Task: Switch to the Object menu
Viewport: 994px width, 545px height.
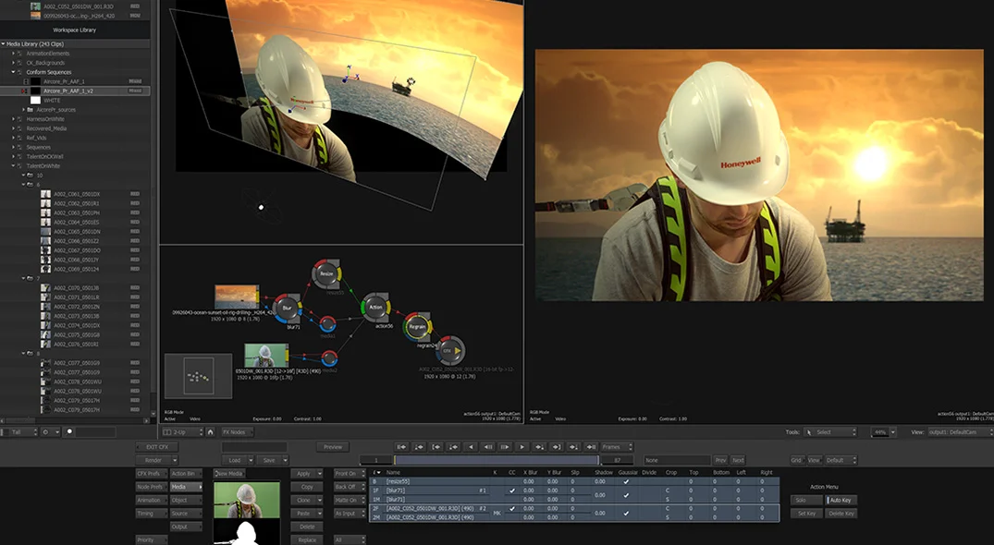Action: [x=186, y=500]
